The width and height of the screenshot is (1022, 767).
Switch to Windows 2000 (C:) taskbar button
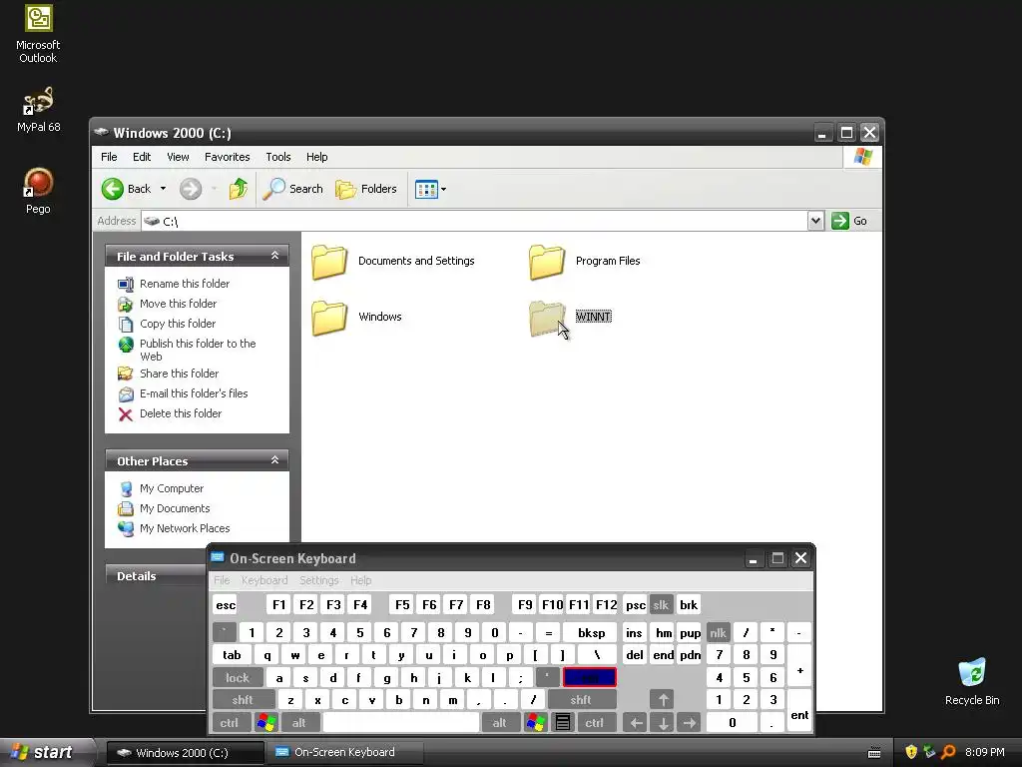[x=186, y=753]
